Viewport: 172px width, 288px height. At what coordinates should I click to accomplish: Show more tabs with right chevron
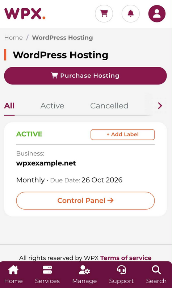coord(160,106)
